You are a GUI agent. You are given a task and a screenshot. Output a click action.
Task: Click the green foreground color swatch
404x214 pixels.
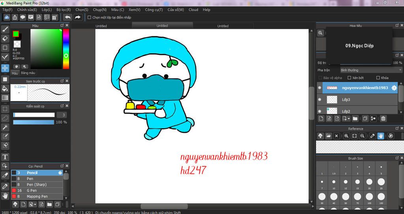coord(16,34)
